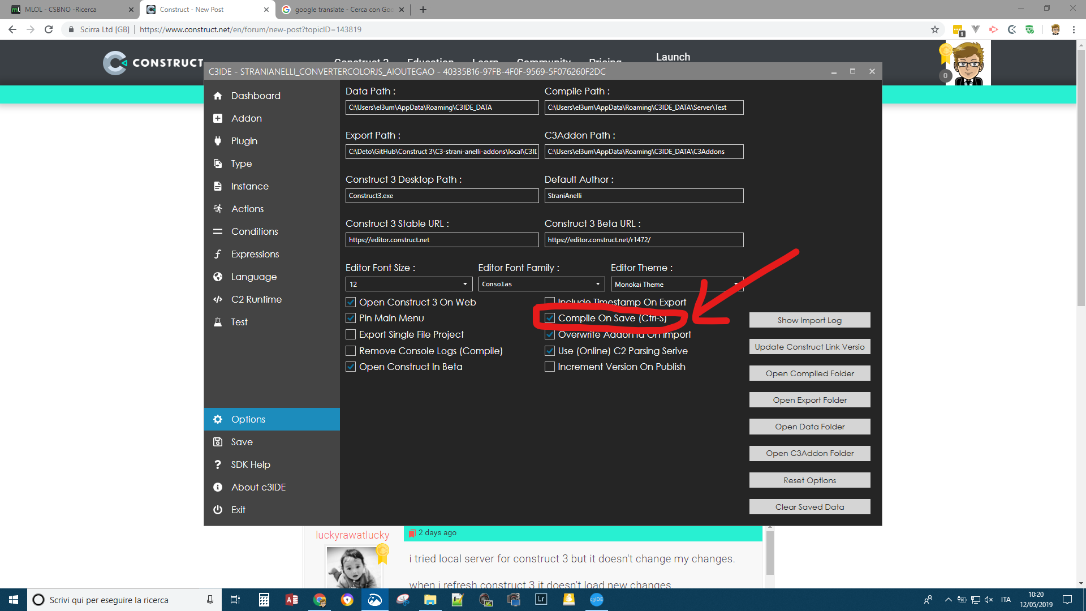Click Update Construct Link Version

[x=809, y=347]
